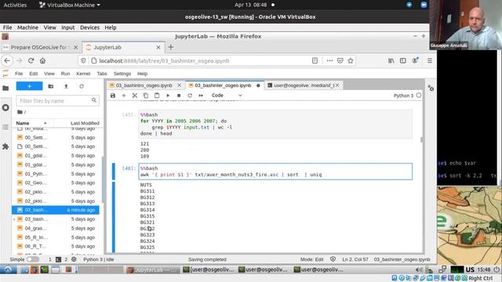
Task: Open JupyterLab Run menu
Action: [x=65, y=74]
